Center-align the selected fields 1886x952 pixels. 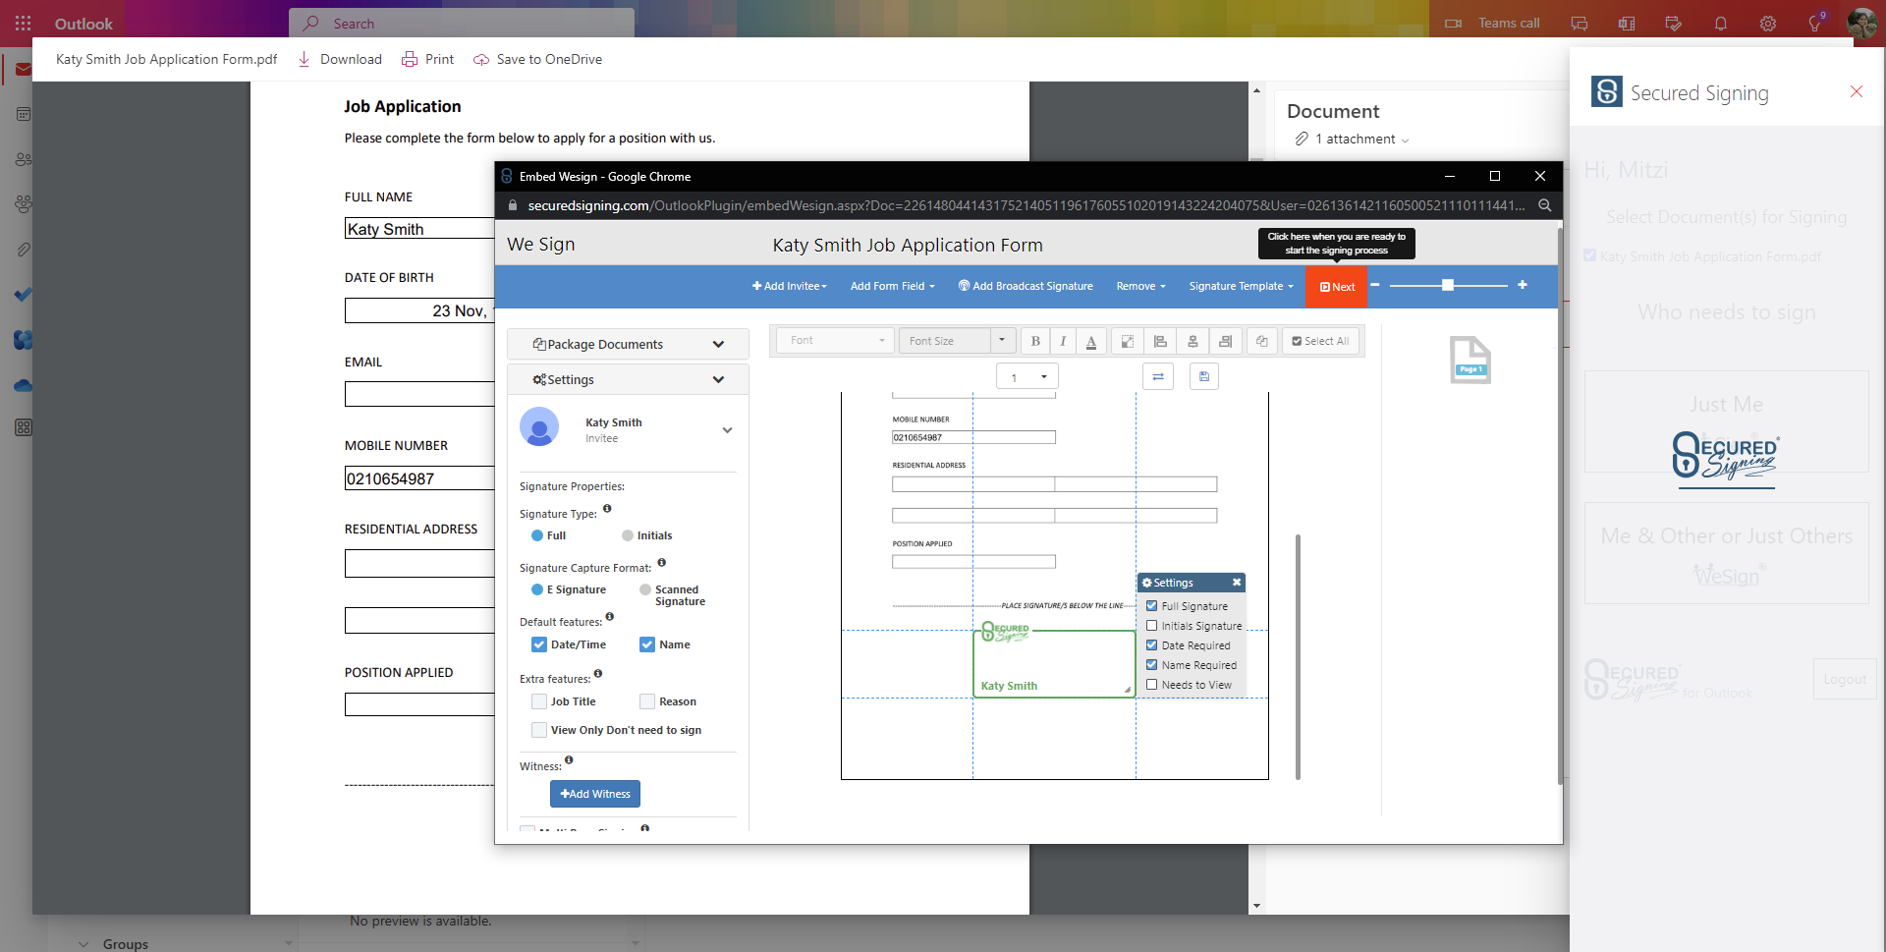1193,341
